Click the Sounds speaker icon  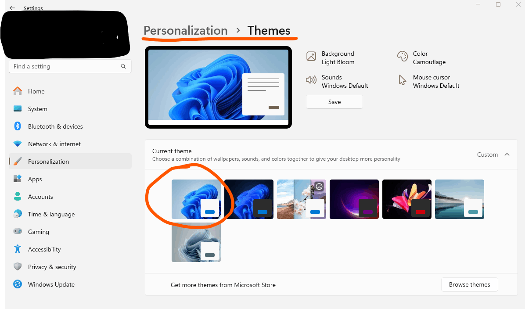(311, 80)
